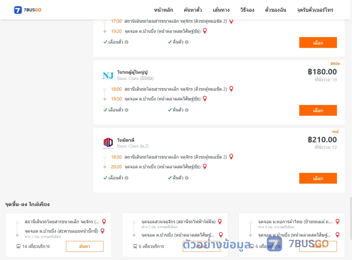The width and height of the screenshot is (352, 260).
Task: Click the วินมิตรดี operator logo
Action: coord(108,143)
